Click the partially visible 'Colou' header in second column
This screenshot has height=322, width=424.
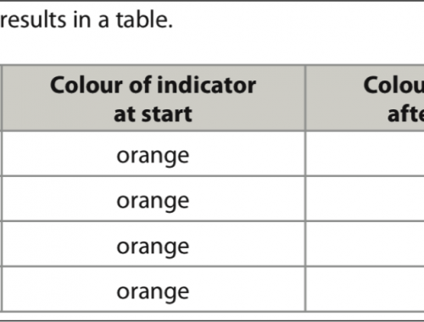point(393,85)
